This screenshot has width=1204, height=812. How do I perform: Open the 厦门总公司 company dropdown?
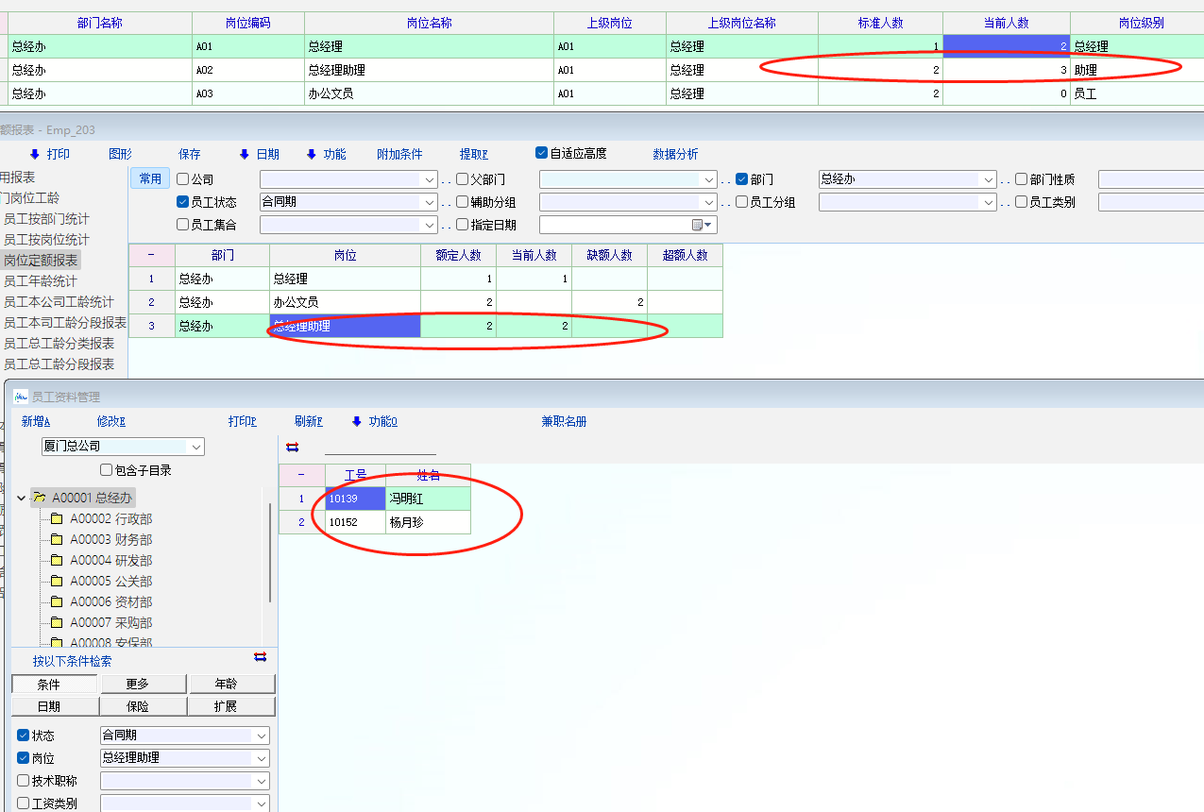click(x=196, y=447)
